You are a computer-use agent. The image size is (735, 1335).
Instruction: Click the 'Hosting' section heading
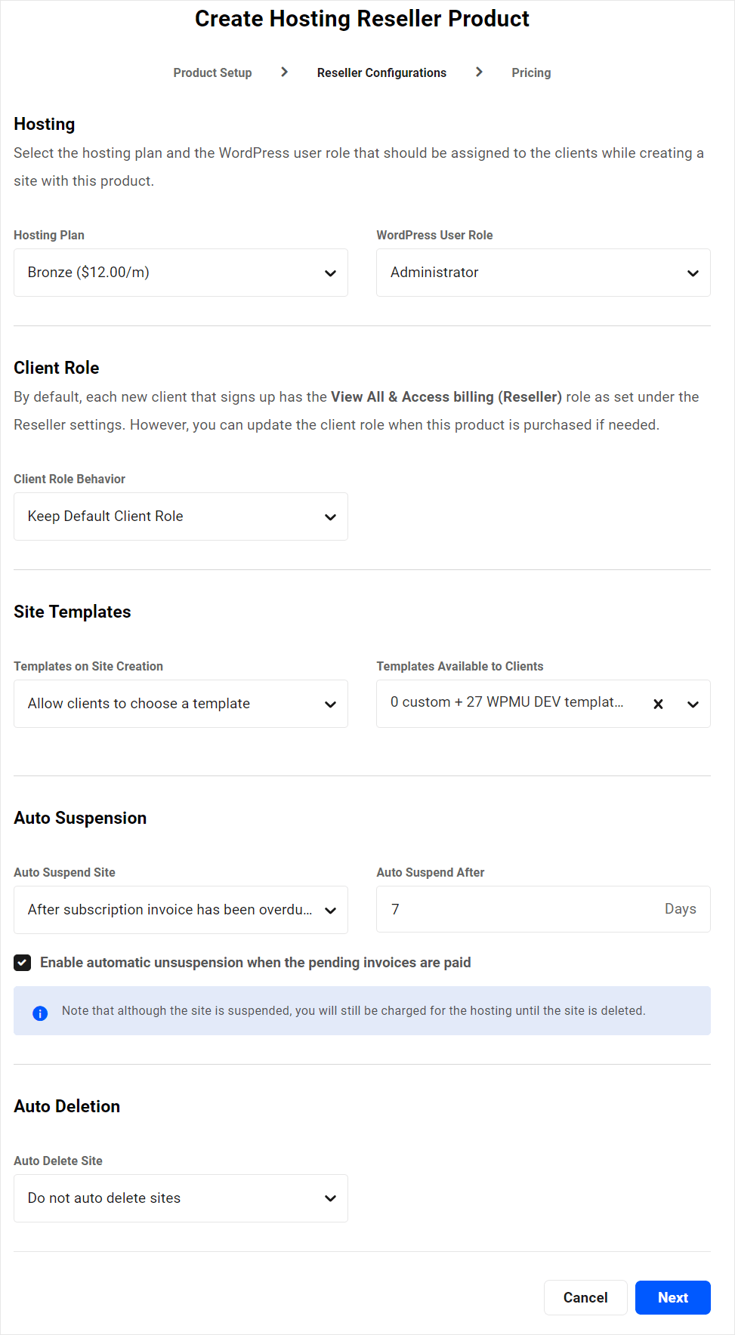[45, 124]
